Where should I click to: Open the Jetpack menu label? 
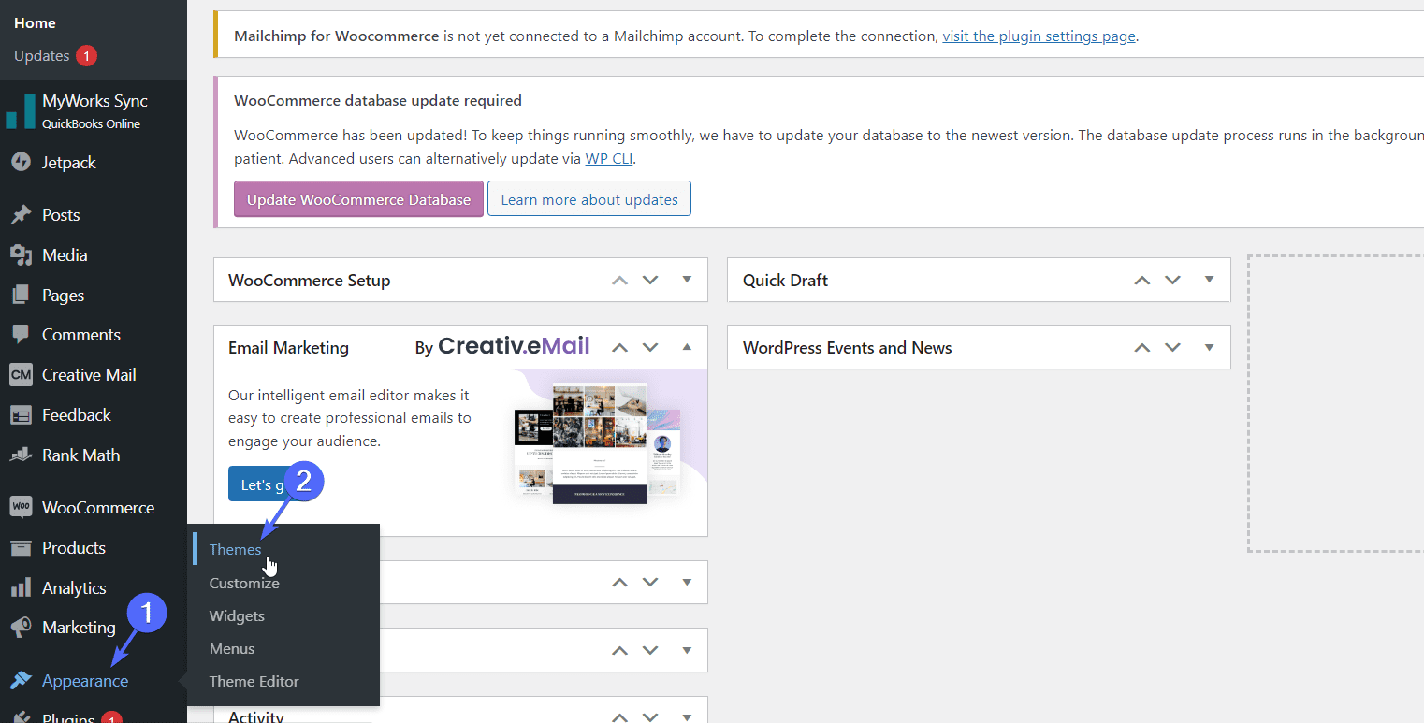69,163
